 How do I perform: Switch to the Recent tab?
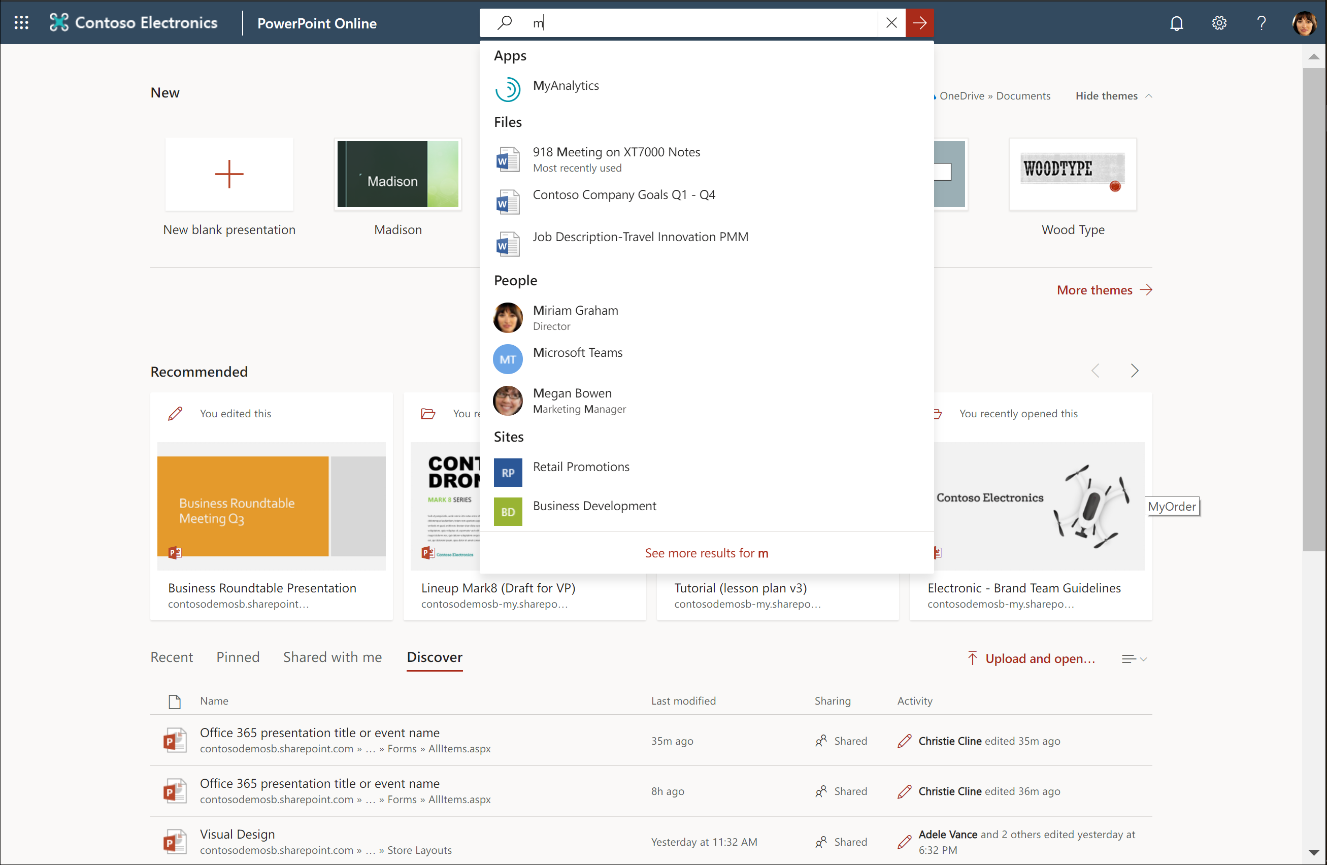tap(171, 657)
